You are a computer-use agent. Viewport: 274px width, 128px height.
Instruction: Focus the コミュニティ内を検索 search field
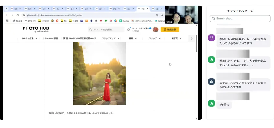click(x=106, y=29)
